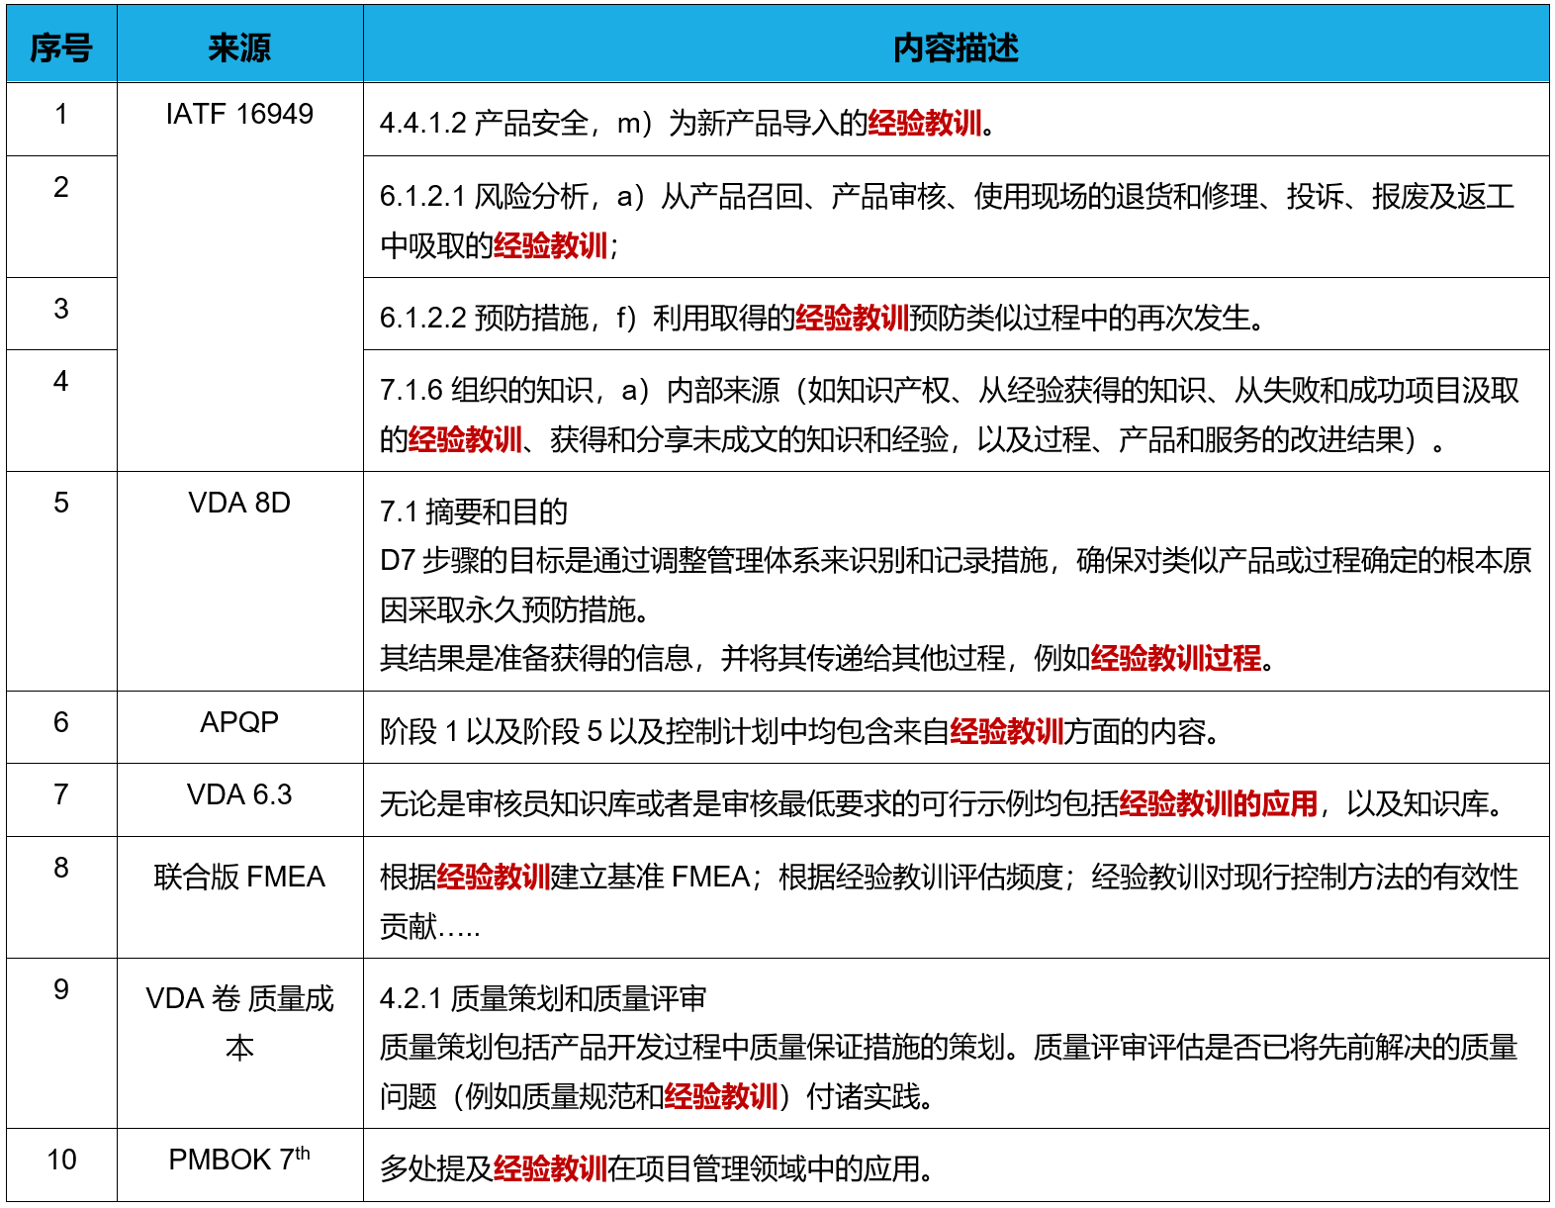
Task: Select the "联合版 FMEA" source cell
Action: pos(239,877)
